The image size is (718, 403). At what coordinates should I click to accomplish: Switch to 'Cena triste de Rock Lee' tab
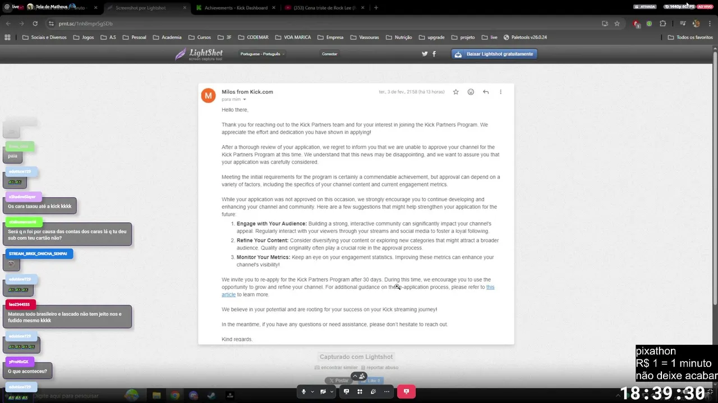pyautogui.click(x=324, y=7)
